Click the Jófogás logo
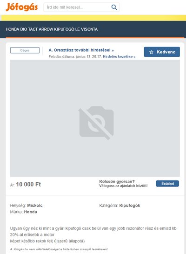 (22, 7)
